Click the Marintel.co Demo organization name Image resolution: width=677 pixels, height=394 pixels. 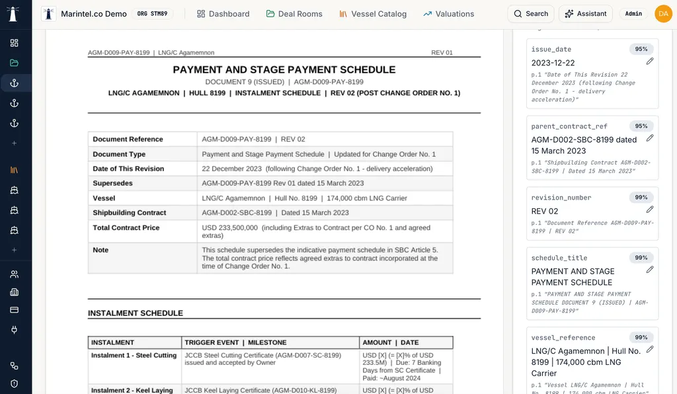click(x=94, y=14)
